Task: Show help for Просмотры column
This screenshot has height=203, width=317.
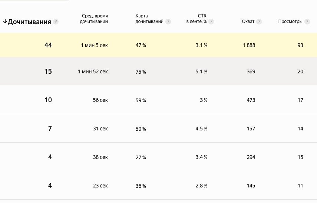Action: 307,22
